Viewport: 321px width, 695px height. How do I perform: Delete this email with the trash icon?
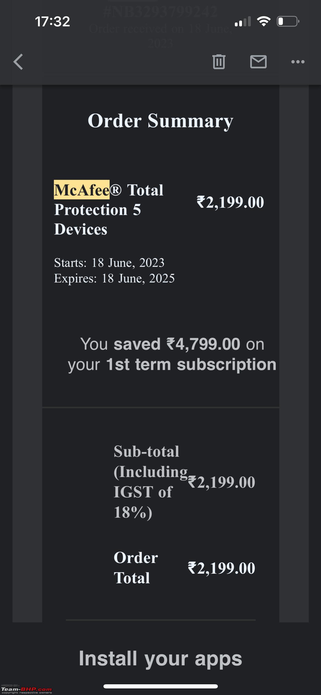click(x=219, y=61)
